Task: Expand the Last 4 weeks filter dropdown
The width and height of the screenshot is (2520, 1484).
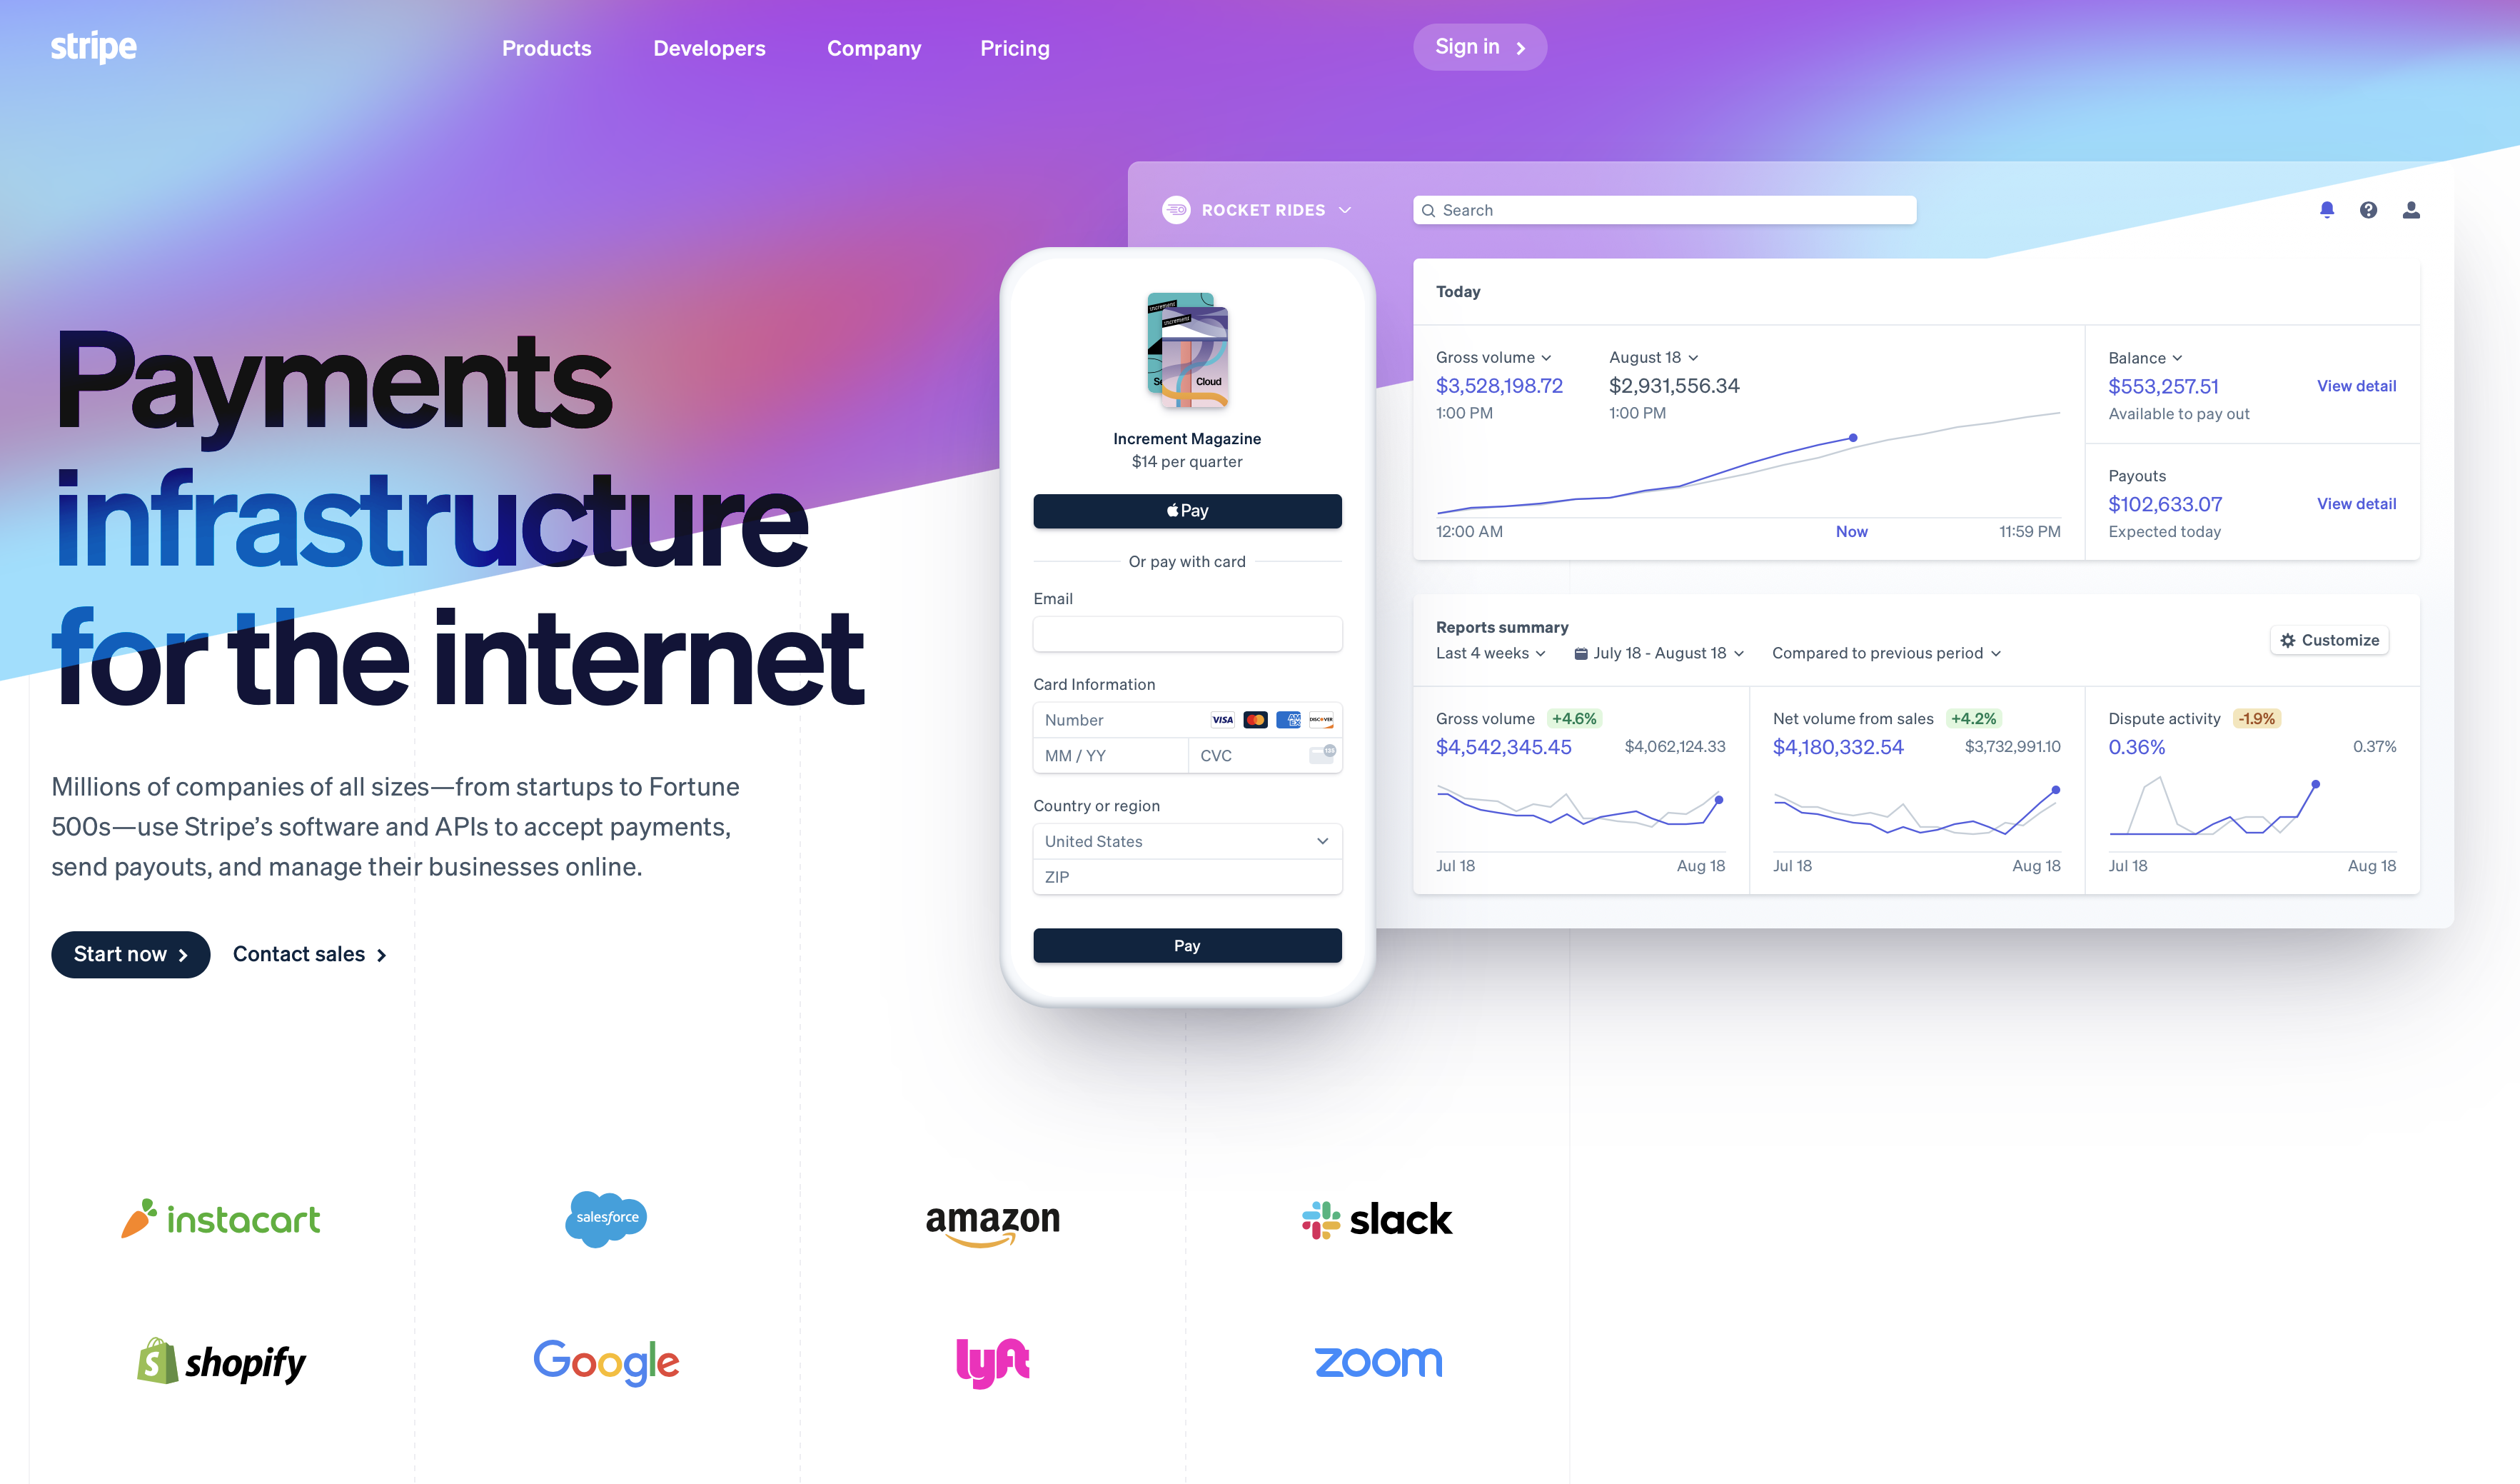Action: coord(1492,652)
